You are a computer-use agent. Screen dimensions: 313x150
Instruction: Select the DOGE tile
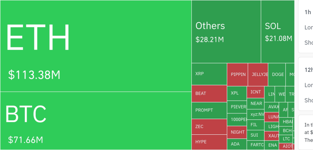click(277, 74)
